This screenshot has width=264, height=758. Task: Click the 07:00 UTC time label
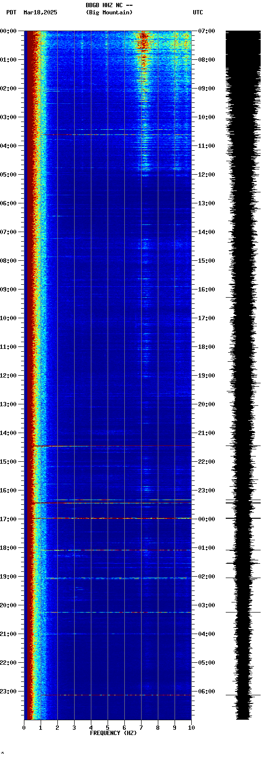pos(207,31)
